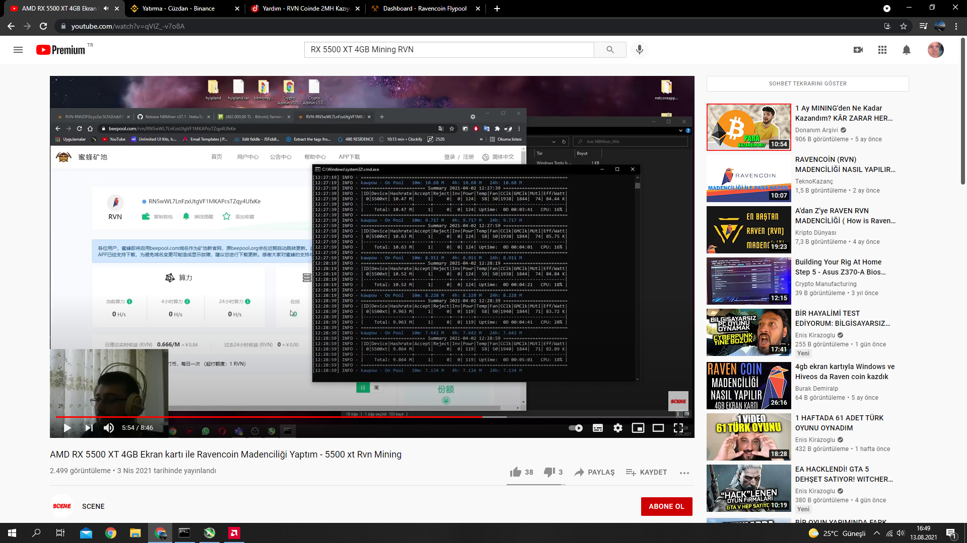Open the Windows Start menu
This screenshot has width=967, height=543.
[12, 533]
